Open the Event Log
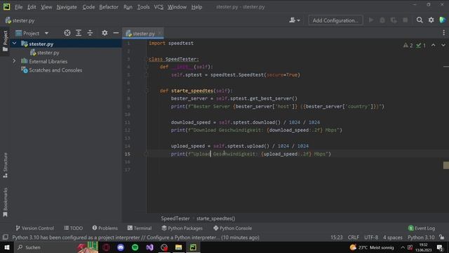Screen dimensions: 449x253 (x=422, y=228)
